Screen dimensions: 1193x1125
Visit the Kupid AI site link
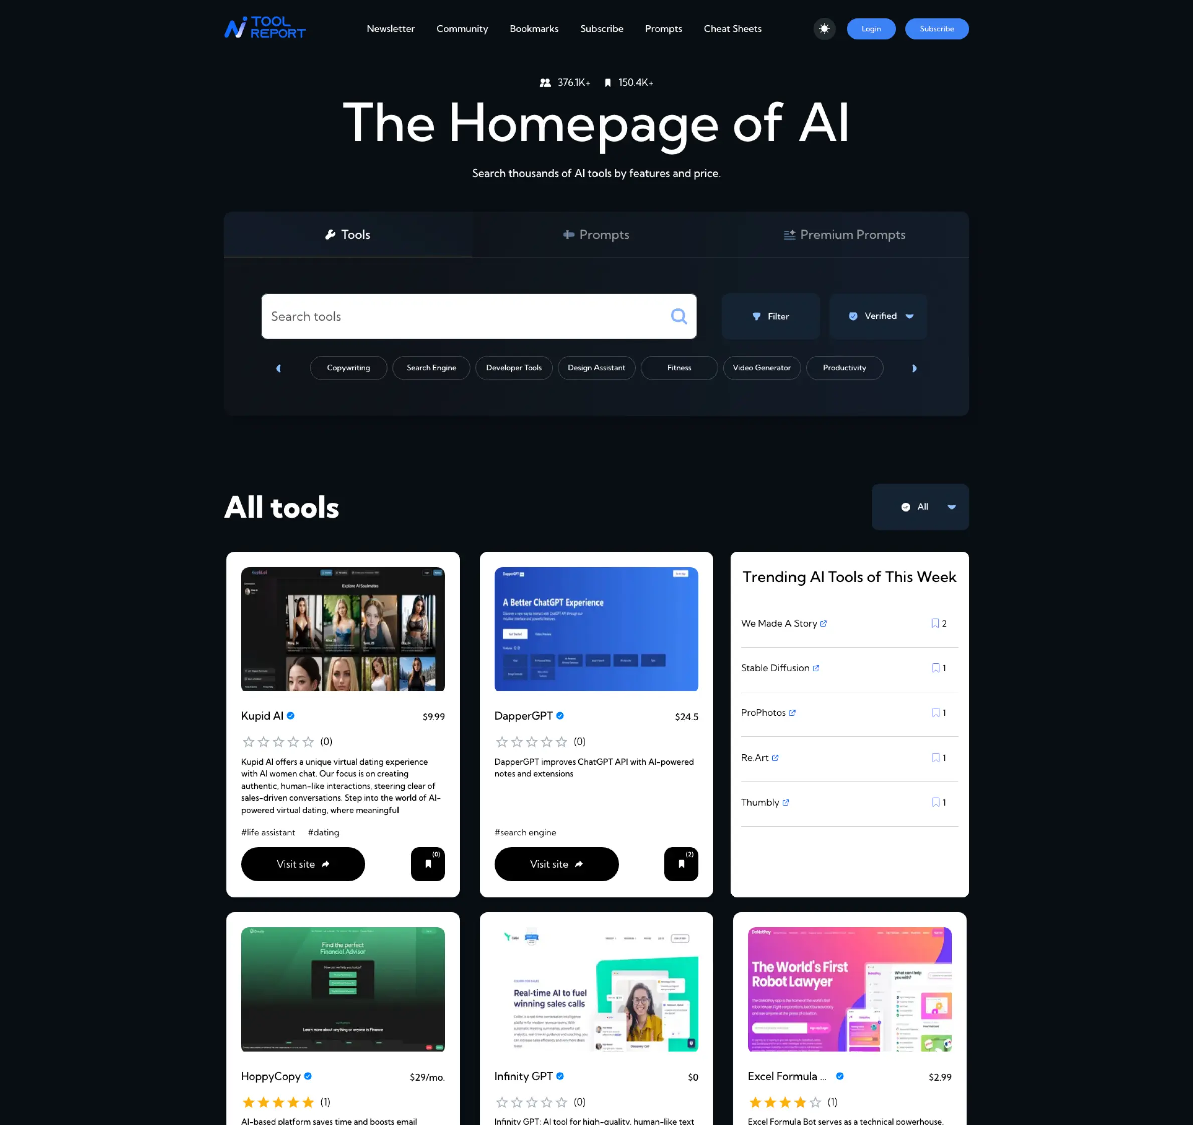click(303, 864)
